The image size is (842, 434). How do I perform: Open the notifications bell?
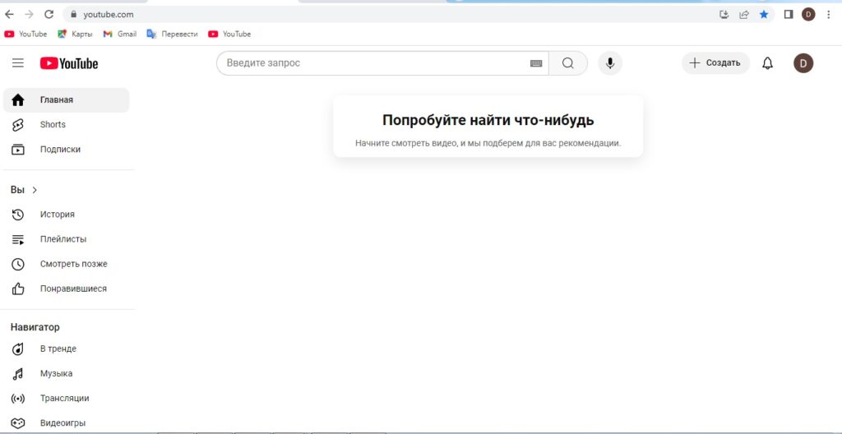(768, 63)
